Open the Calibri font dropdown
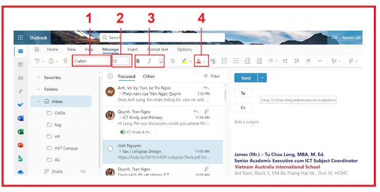The width and height of the screenshot is (380, 192). pyautogui.click(x=92, y=61)
